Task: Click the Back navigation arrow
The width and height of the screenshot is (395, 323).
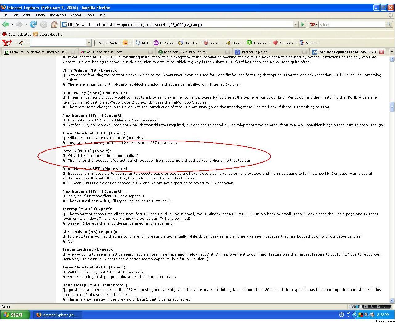Action: tap(5, 24)
